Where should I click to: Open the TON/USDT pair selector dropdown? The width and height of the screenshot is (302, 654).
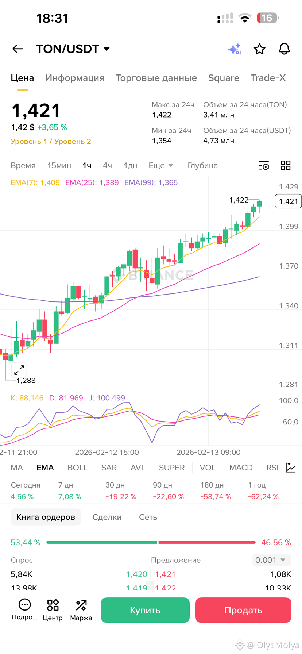click(x=73, y=49)
